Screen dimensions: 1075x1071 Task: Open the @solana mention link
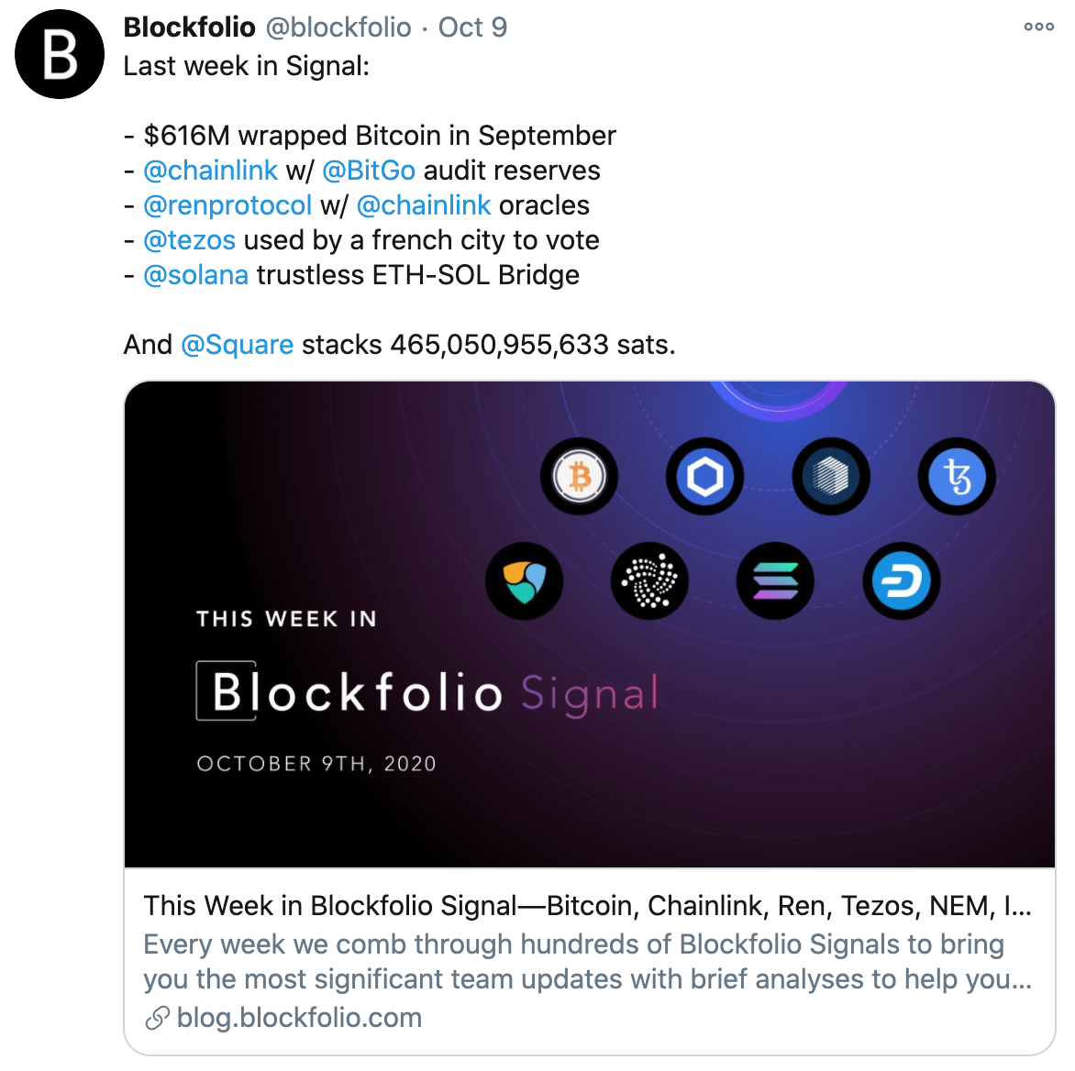tap(195, 274)
